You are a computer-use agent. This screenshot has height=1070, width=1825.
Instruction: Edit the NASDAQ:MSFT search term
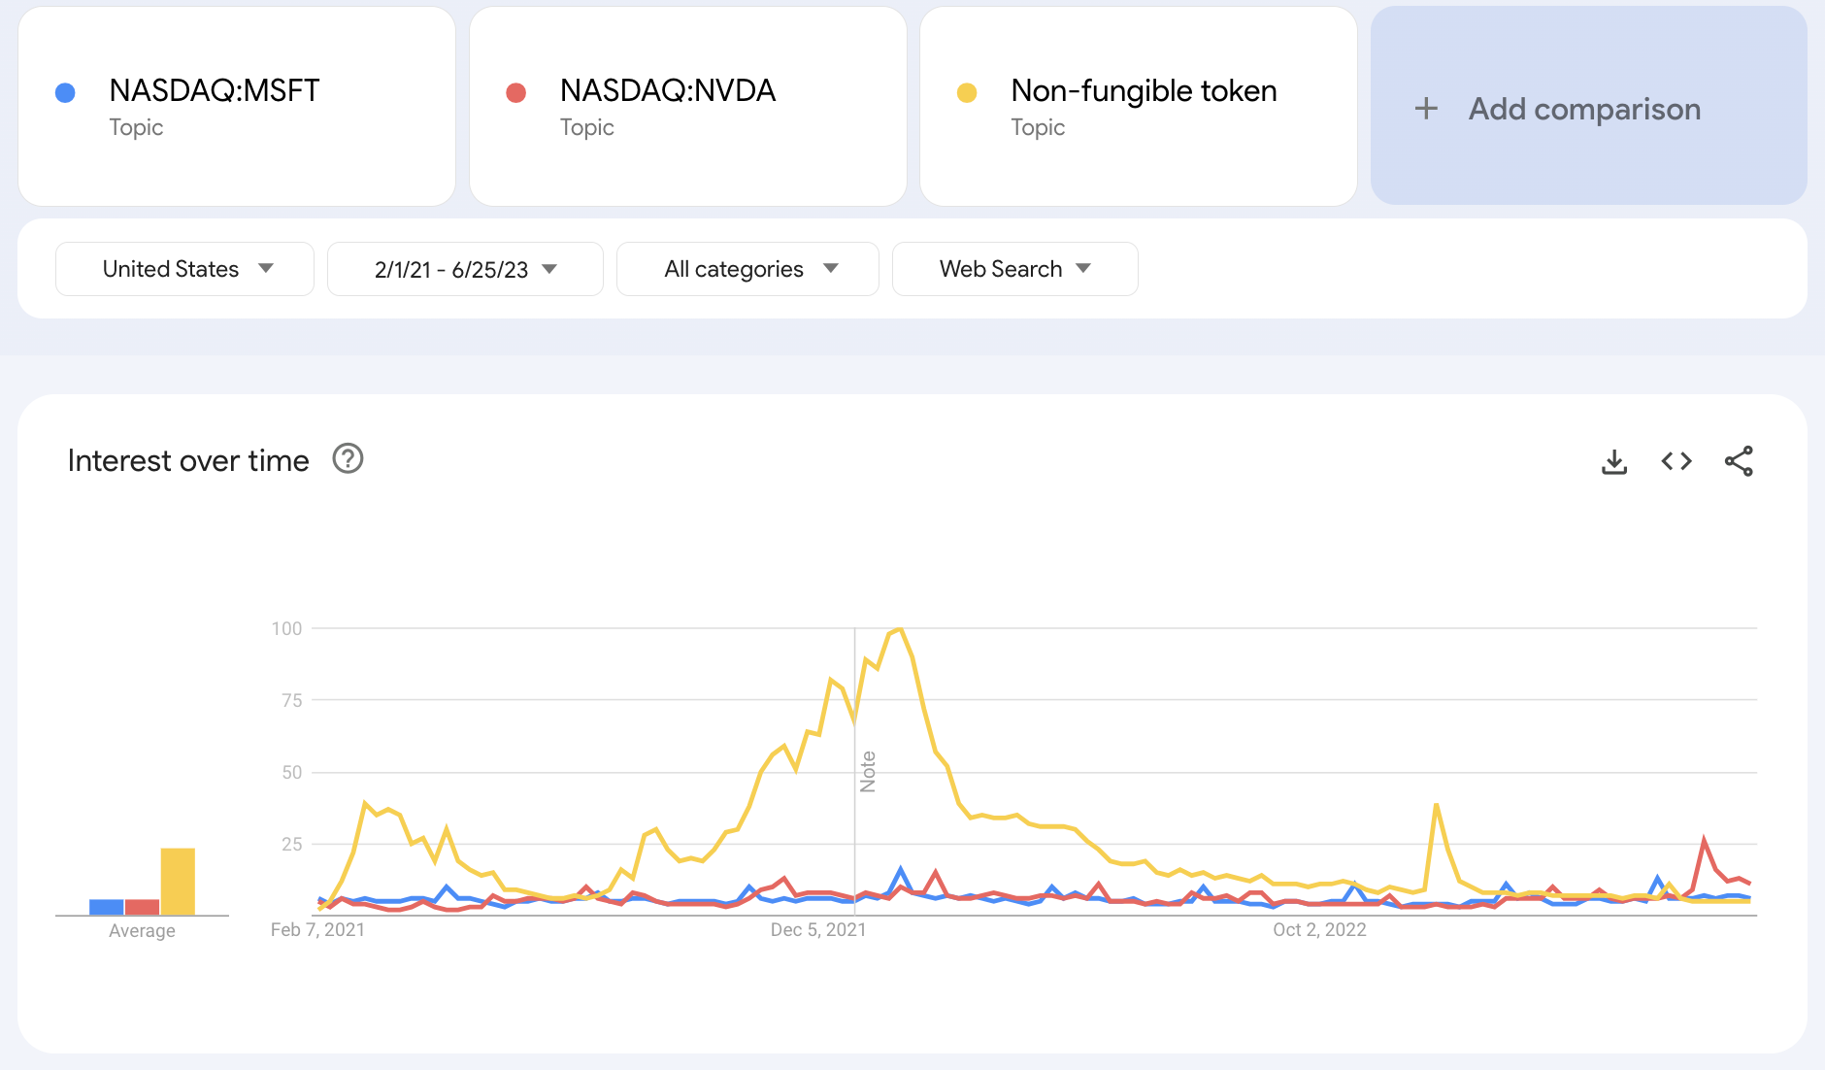(x=215, y=90)
